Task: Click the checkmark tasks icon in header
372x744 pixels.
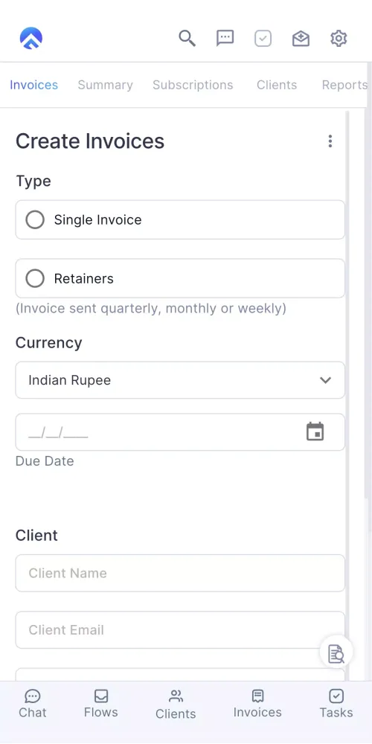Action: coord(263,39)
